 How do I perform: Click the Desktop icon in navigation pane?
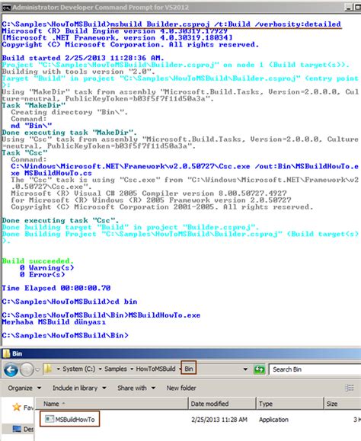coord(17,429)
